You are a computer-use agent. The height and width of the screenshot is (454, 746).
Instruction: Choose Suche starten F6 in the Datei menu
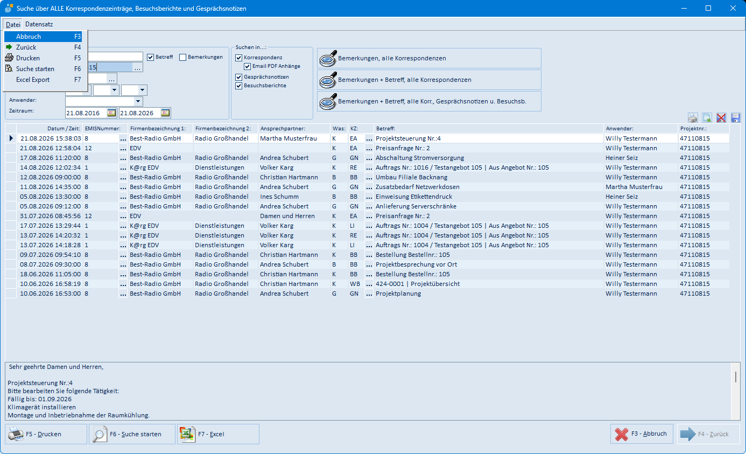click(43, 69)
